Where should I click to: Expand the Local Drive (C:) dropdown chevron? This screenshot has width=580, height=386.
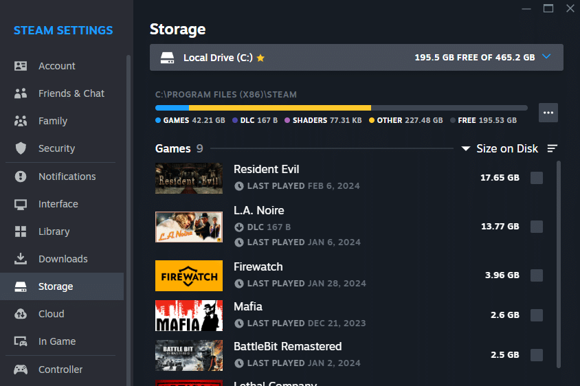click(546, 56)
